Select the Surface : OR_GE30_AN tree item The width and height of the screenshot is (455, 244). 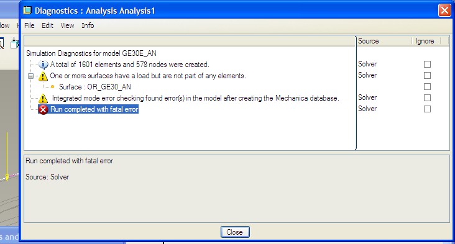tap(95, 87)
